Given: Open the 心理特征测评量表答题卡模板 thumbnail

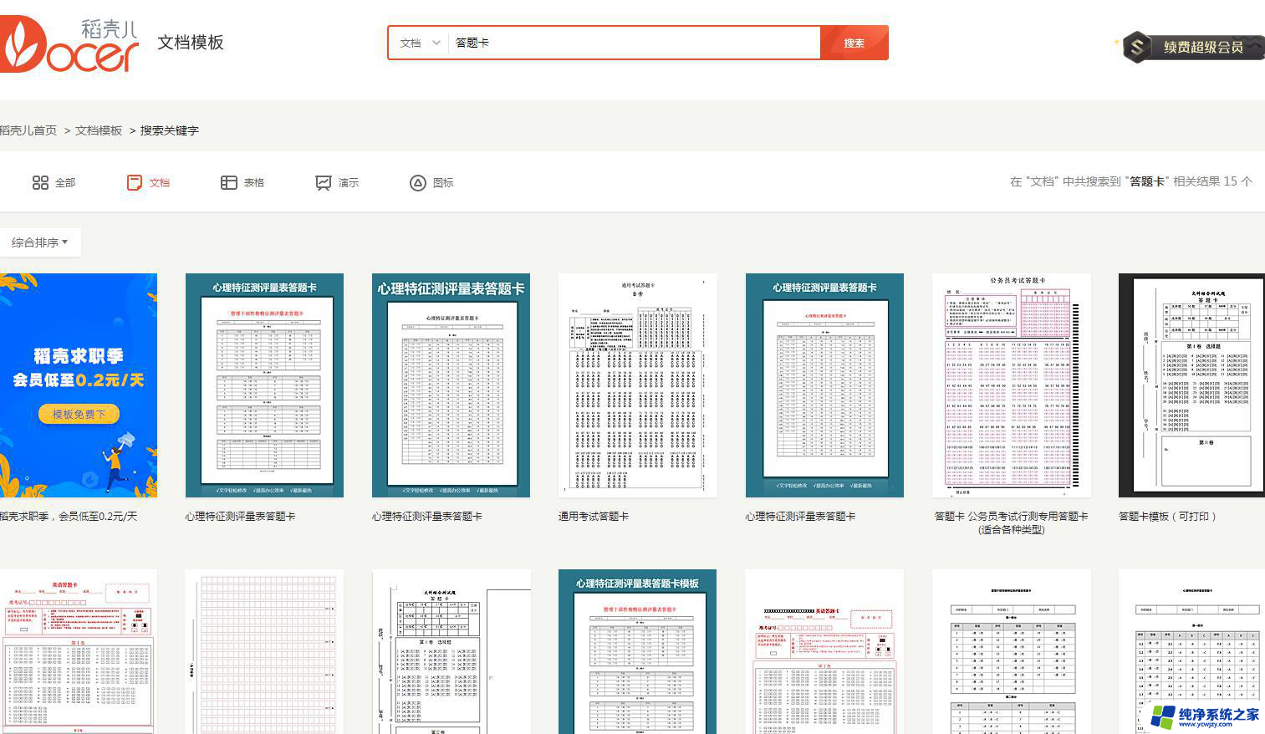Looking at the screenshot, I should pyautogui.click(x=637, y=652).
